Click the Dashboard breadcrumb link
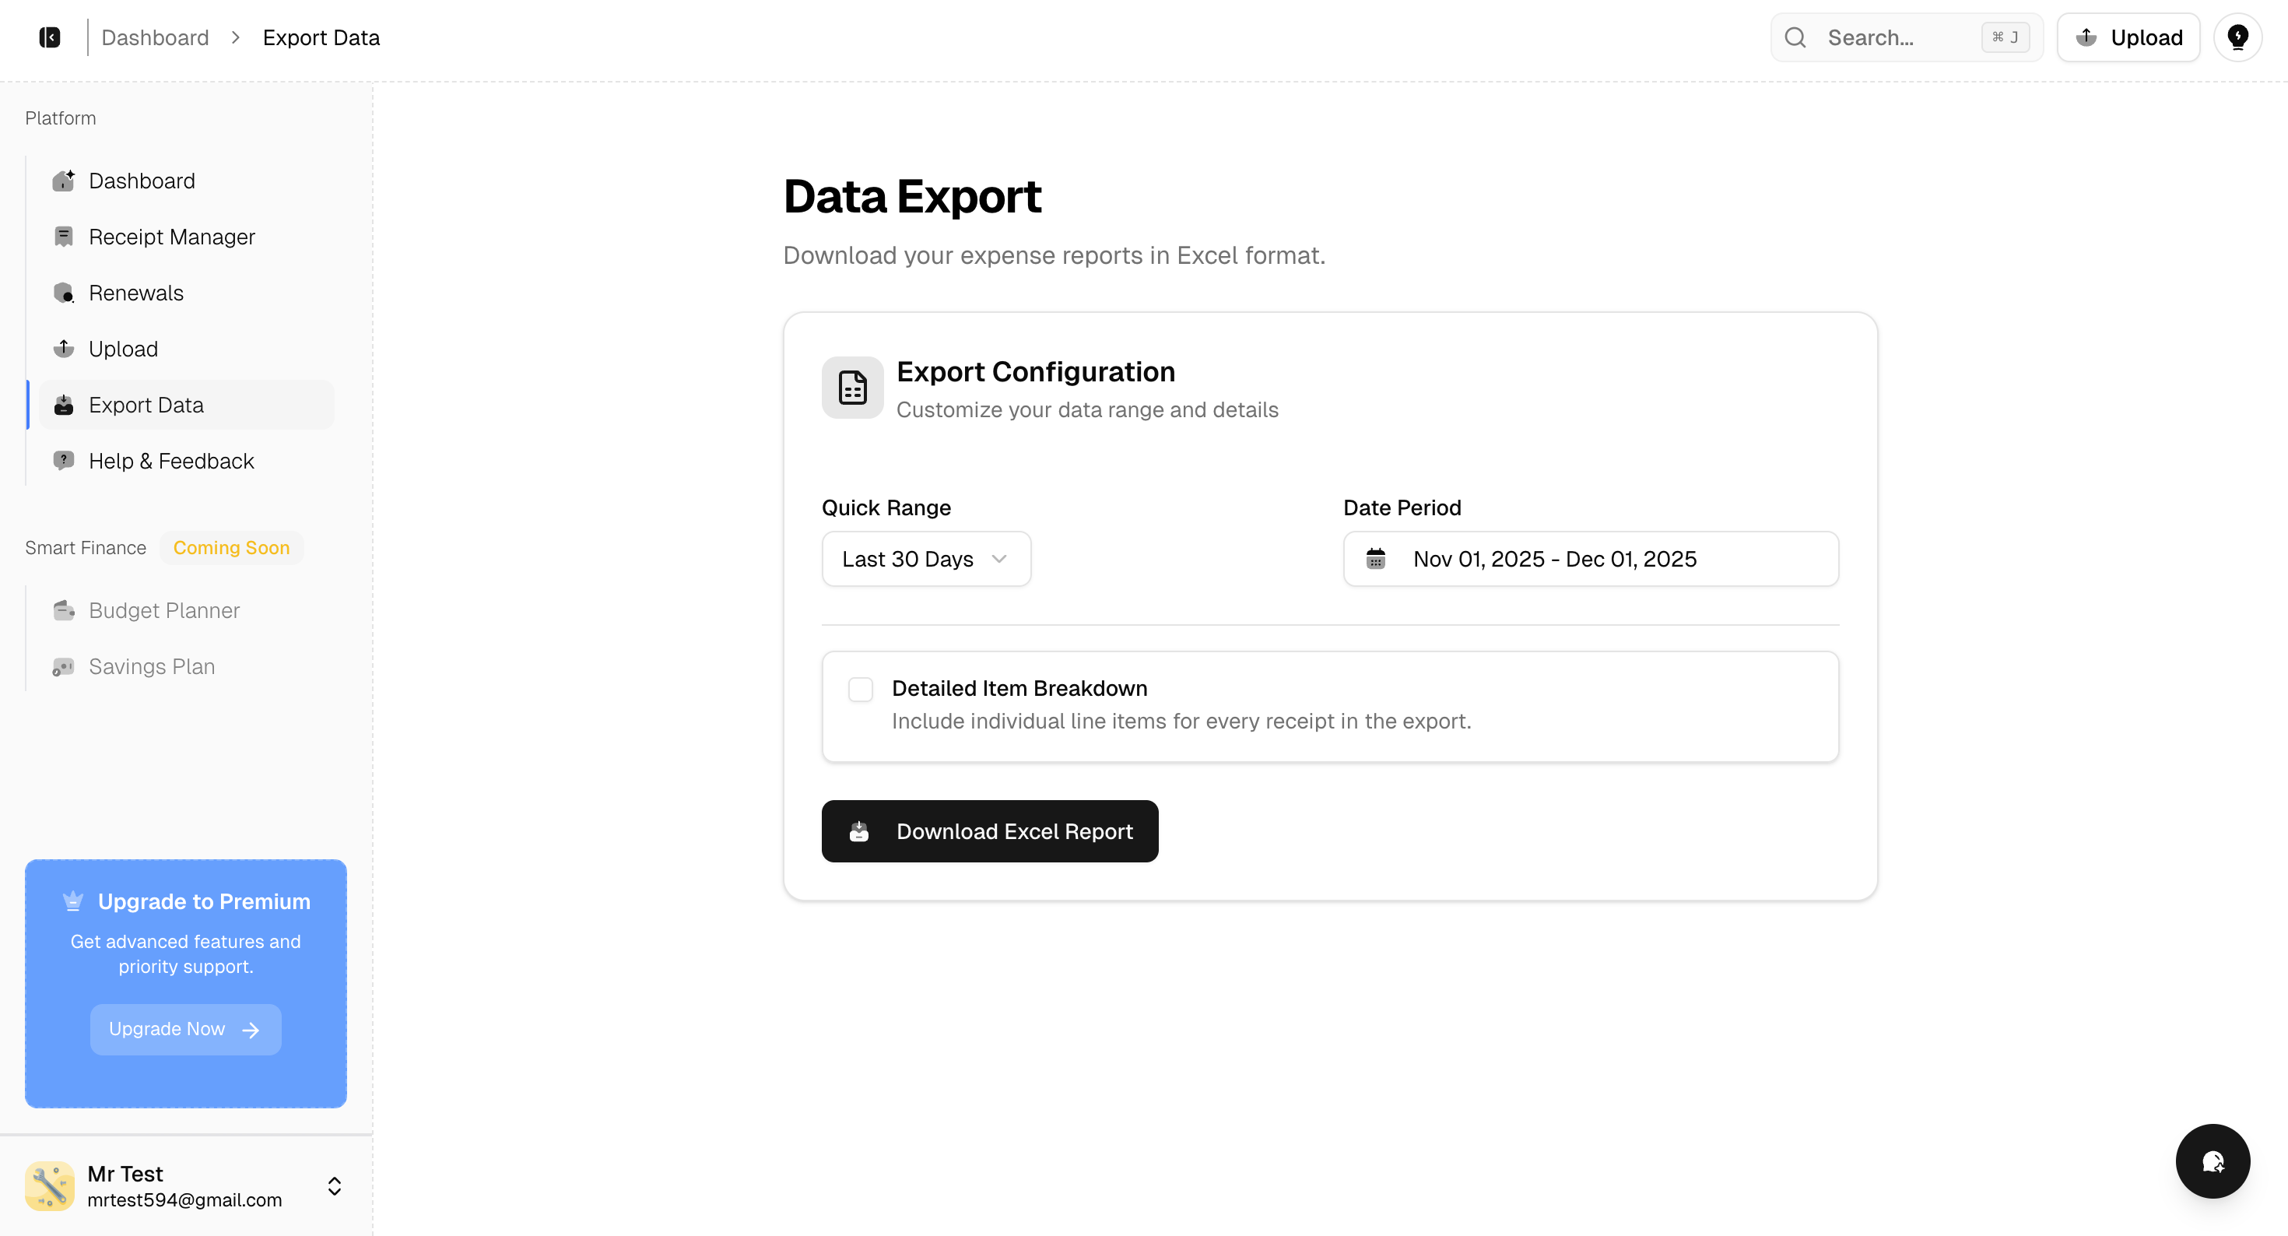The height and width of the screenshot is (1236, 2288). [156, 37]
